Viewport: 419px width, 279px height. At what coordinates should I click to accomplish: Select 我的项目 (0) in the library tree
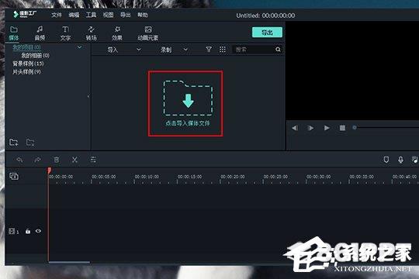(26, 47)
